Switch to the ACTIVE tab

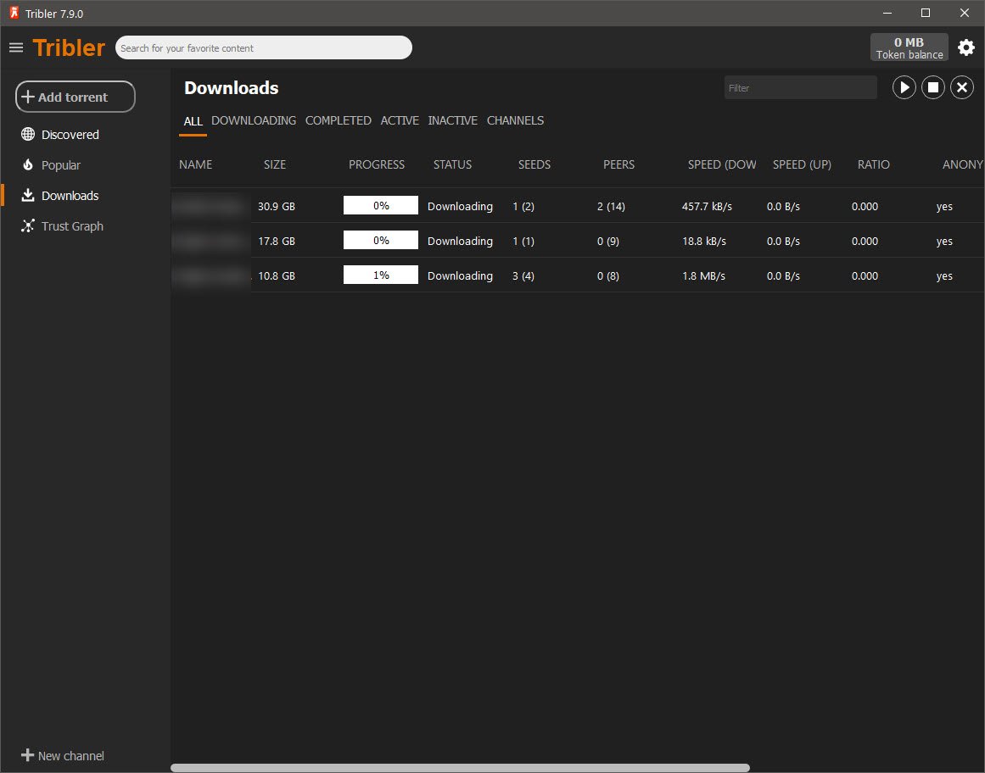click(x=400, y=120)
